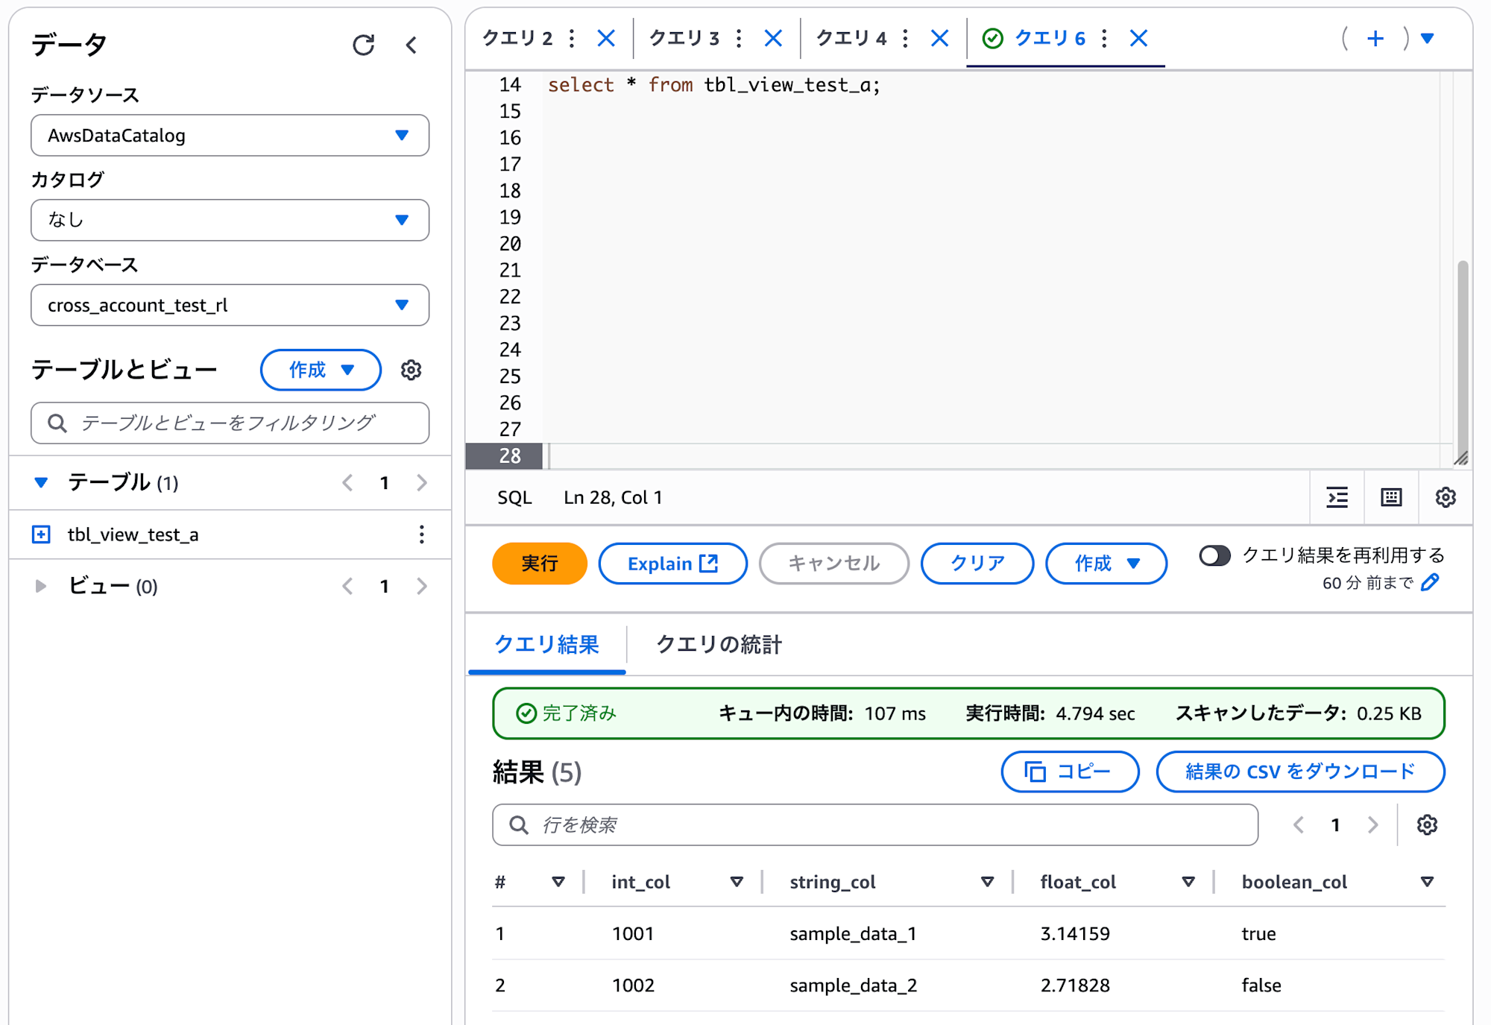Click the editor resize handle corner
The width and height of the screenshot is (1491, 1025).
tap(1462, 458)
